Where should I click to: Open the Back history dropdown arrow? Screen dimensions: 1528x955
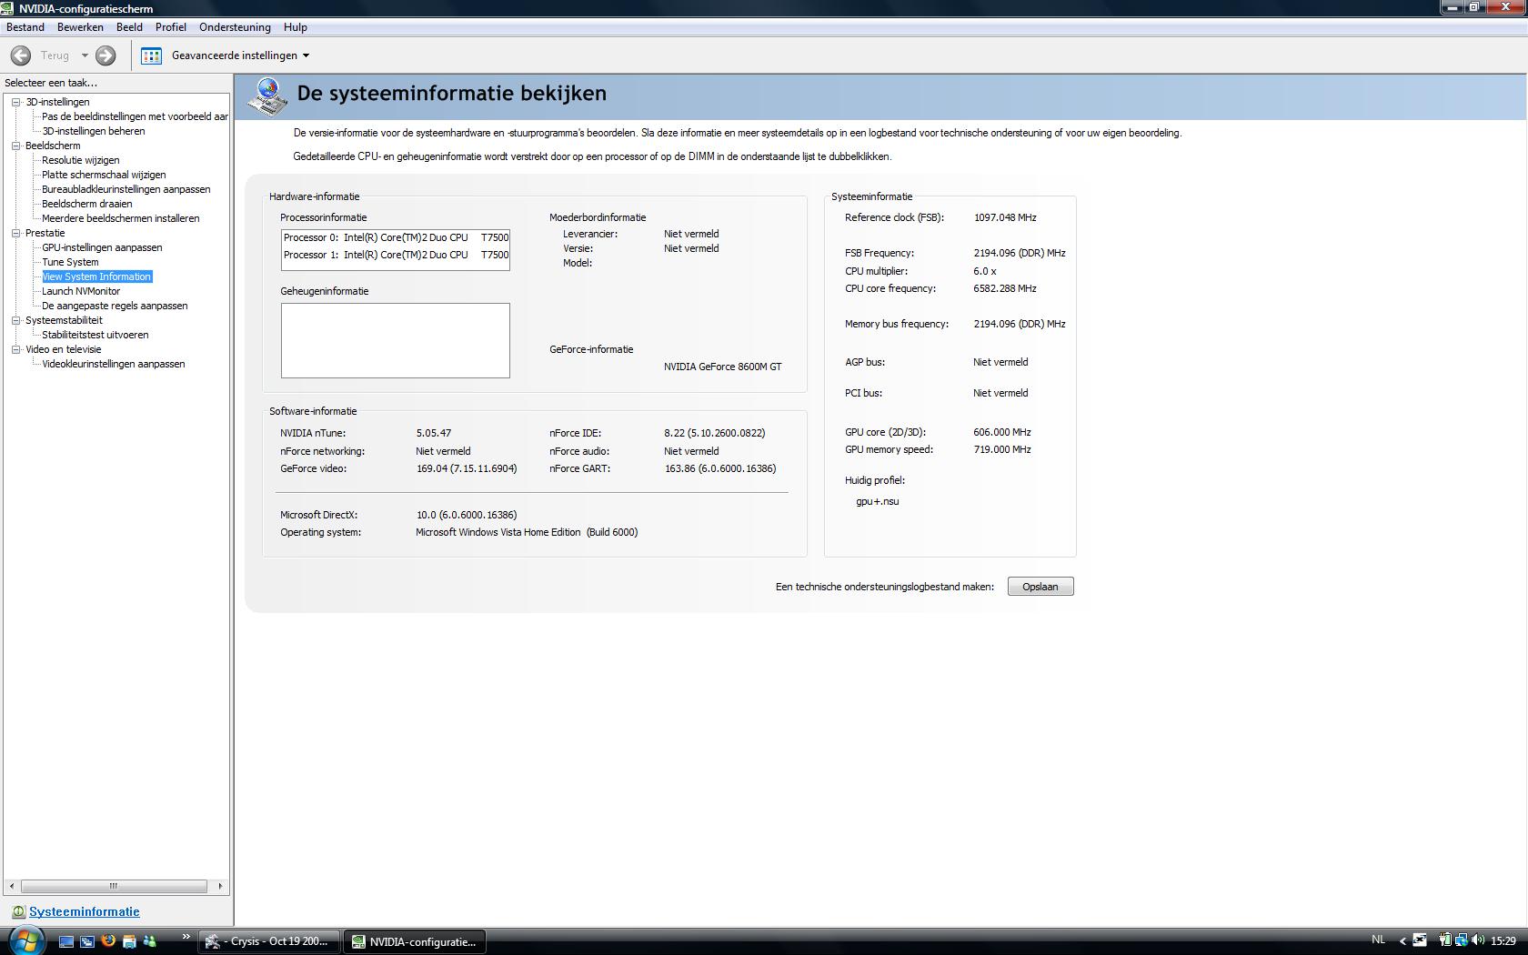point(85,55)
